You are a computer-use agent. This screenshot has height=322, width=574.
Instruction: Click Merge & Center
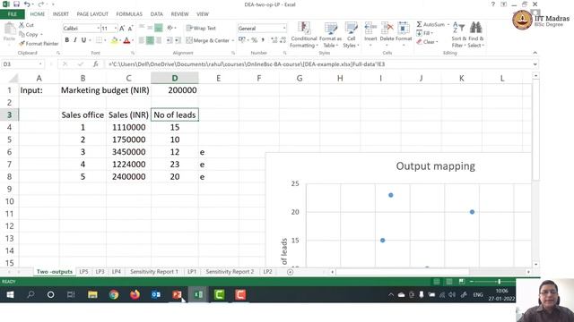point(207,40)
